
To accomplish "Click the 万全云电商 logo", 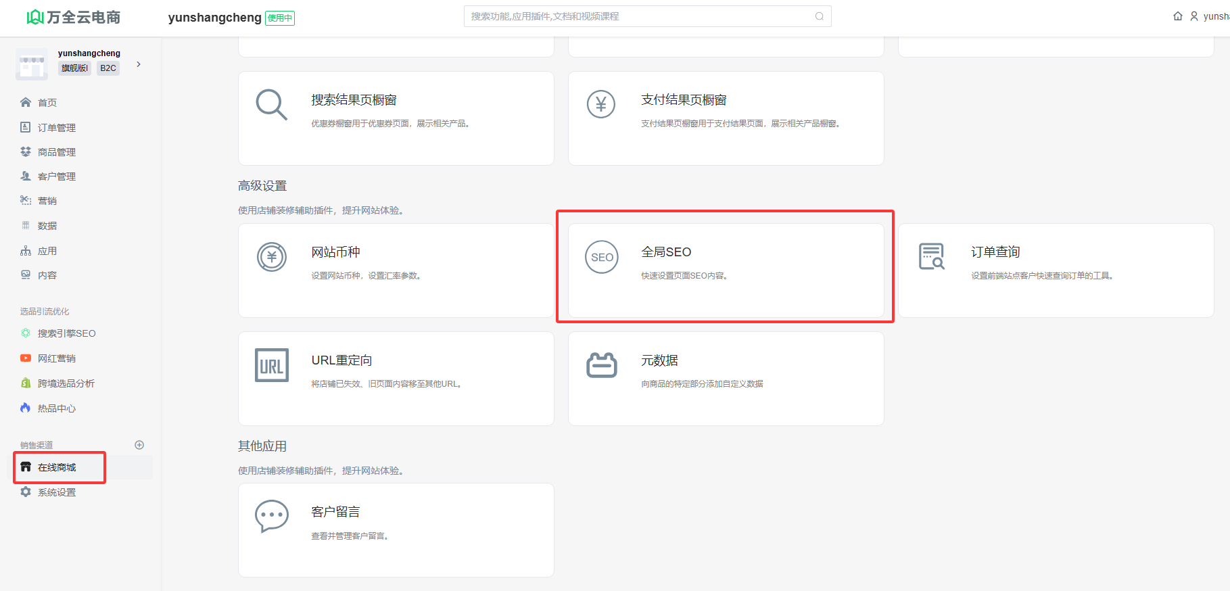I will (x=73, y=18).
